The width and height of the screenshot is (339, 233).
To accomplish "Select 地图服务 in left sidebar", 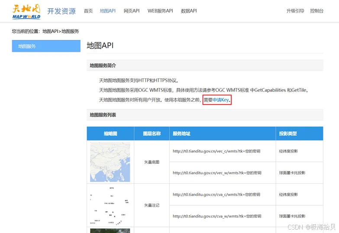I will [46, 46].
